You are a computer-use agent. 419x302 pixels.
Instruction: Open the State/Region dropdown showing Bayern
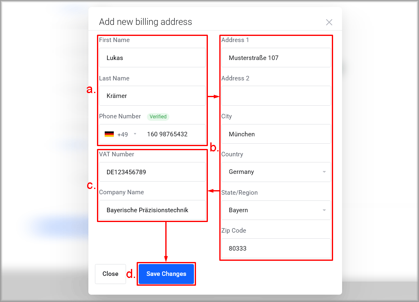point(276,210)
